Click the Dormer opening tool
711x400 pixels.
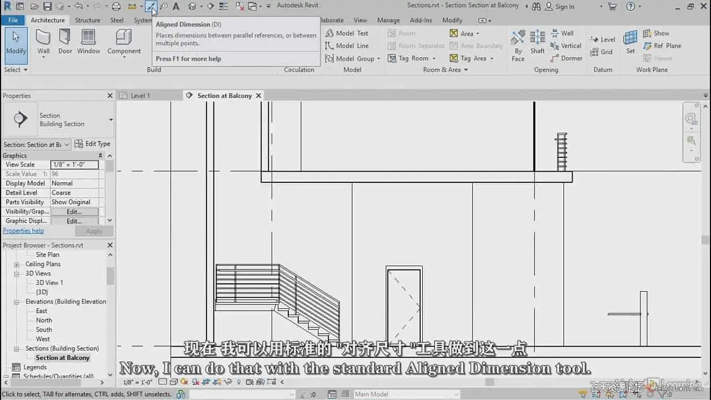click(x=567, y=58)
